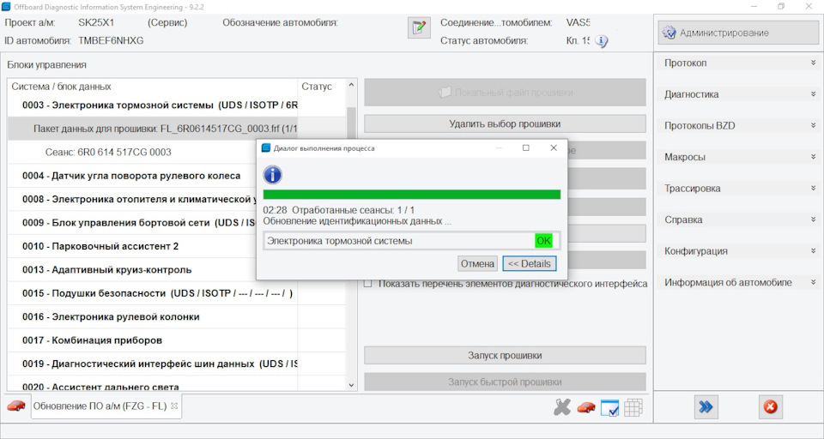Screen dimensions: 824x439
Task: Click the Администрирование gear icon
Action: pyautogui.click(x=669, y=33)
